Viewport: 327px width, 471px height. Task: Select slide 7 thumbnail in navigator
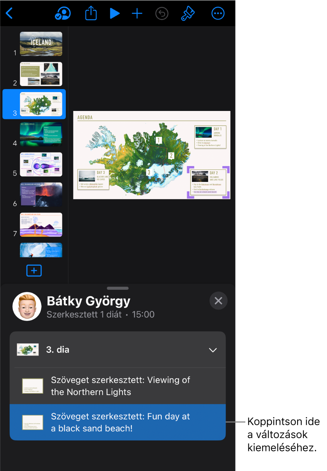41,225
